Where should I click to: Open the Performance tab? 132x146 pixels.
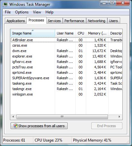click(x=74, y=21)
